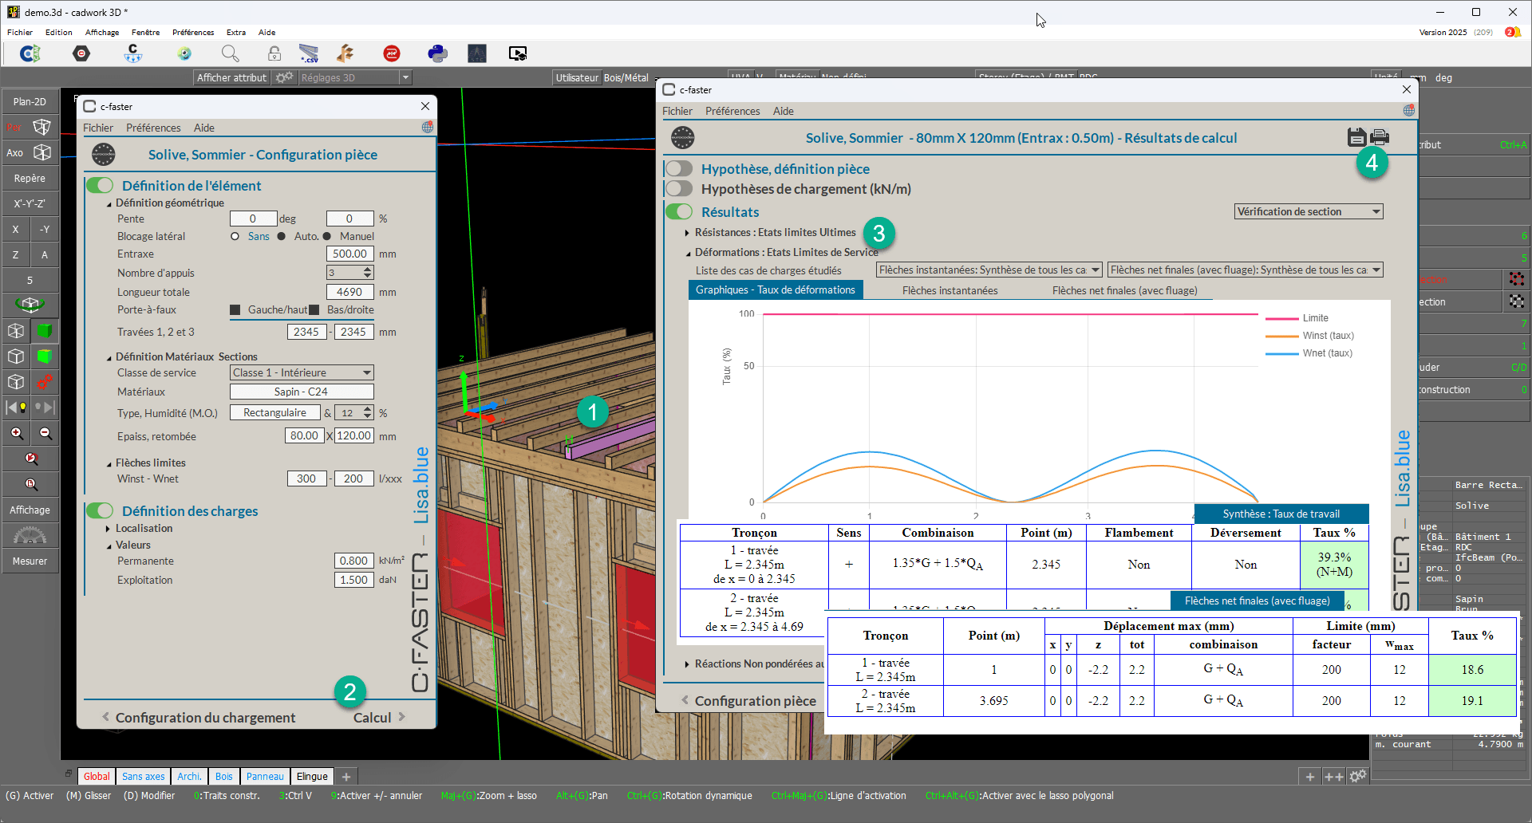Open the Flèches instantanées load case dropdown
This screenshot has width=1532, height=823.
coord(989,270)
